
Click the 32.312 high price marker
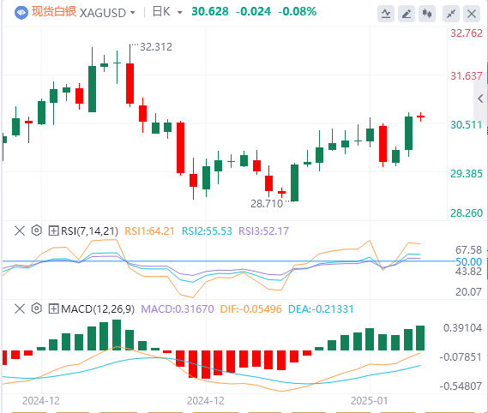point(156,47)
